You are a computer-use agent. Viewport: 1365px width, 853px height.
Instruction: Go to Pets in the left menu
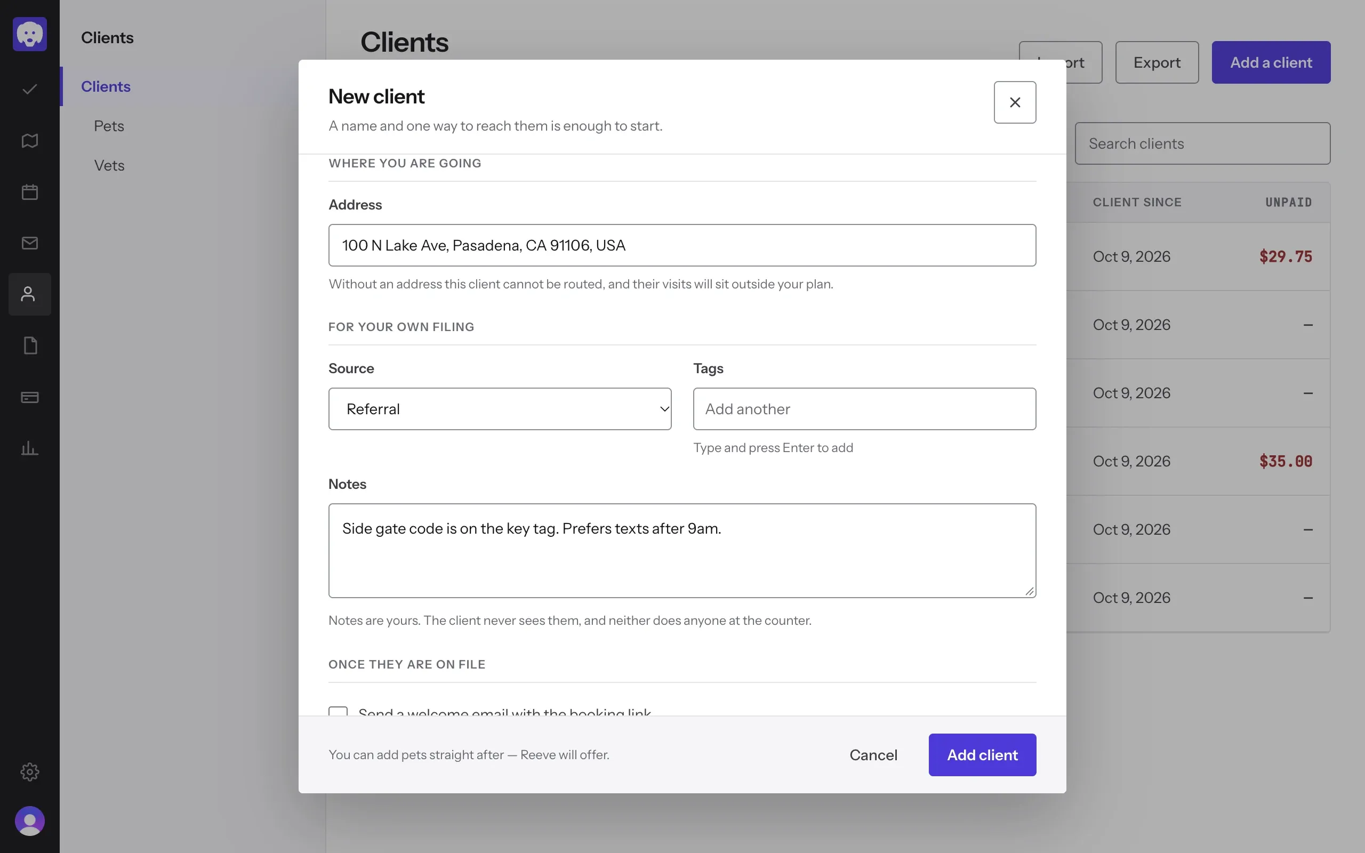click(x=109, y=126)
